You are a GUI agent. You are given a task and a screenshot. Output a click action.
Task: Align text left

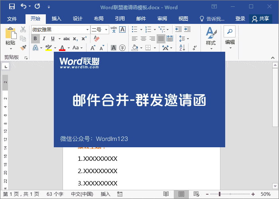(x=135, y=39)
